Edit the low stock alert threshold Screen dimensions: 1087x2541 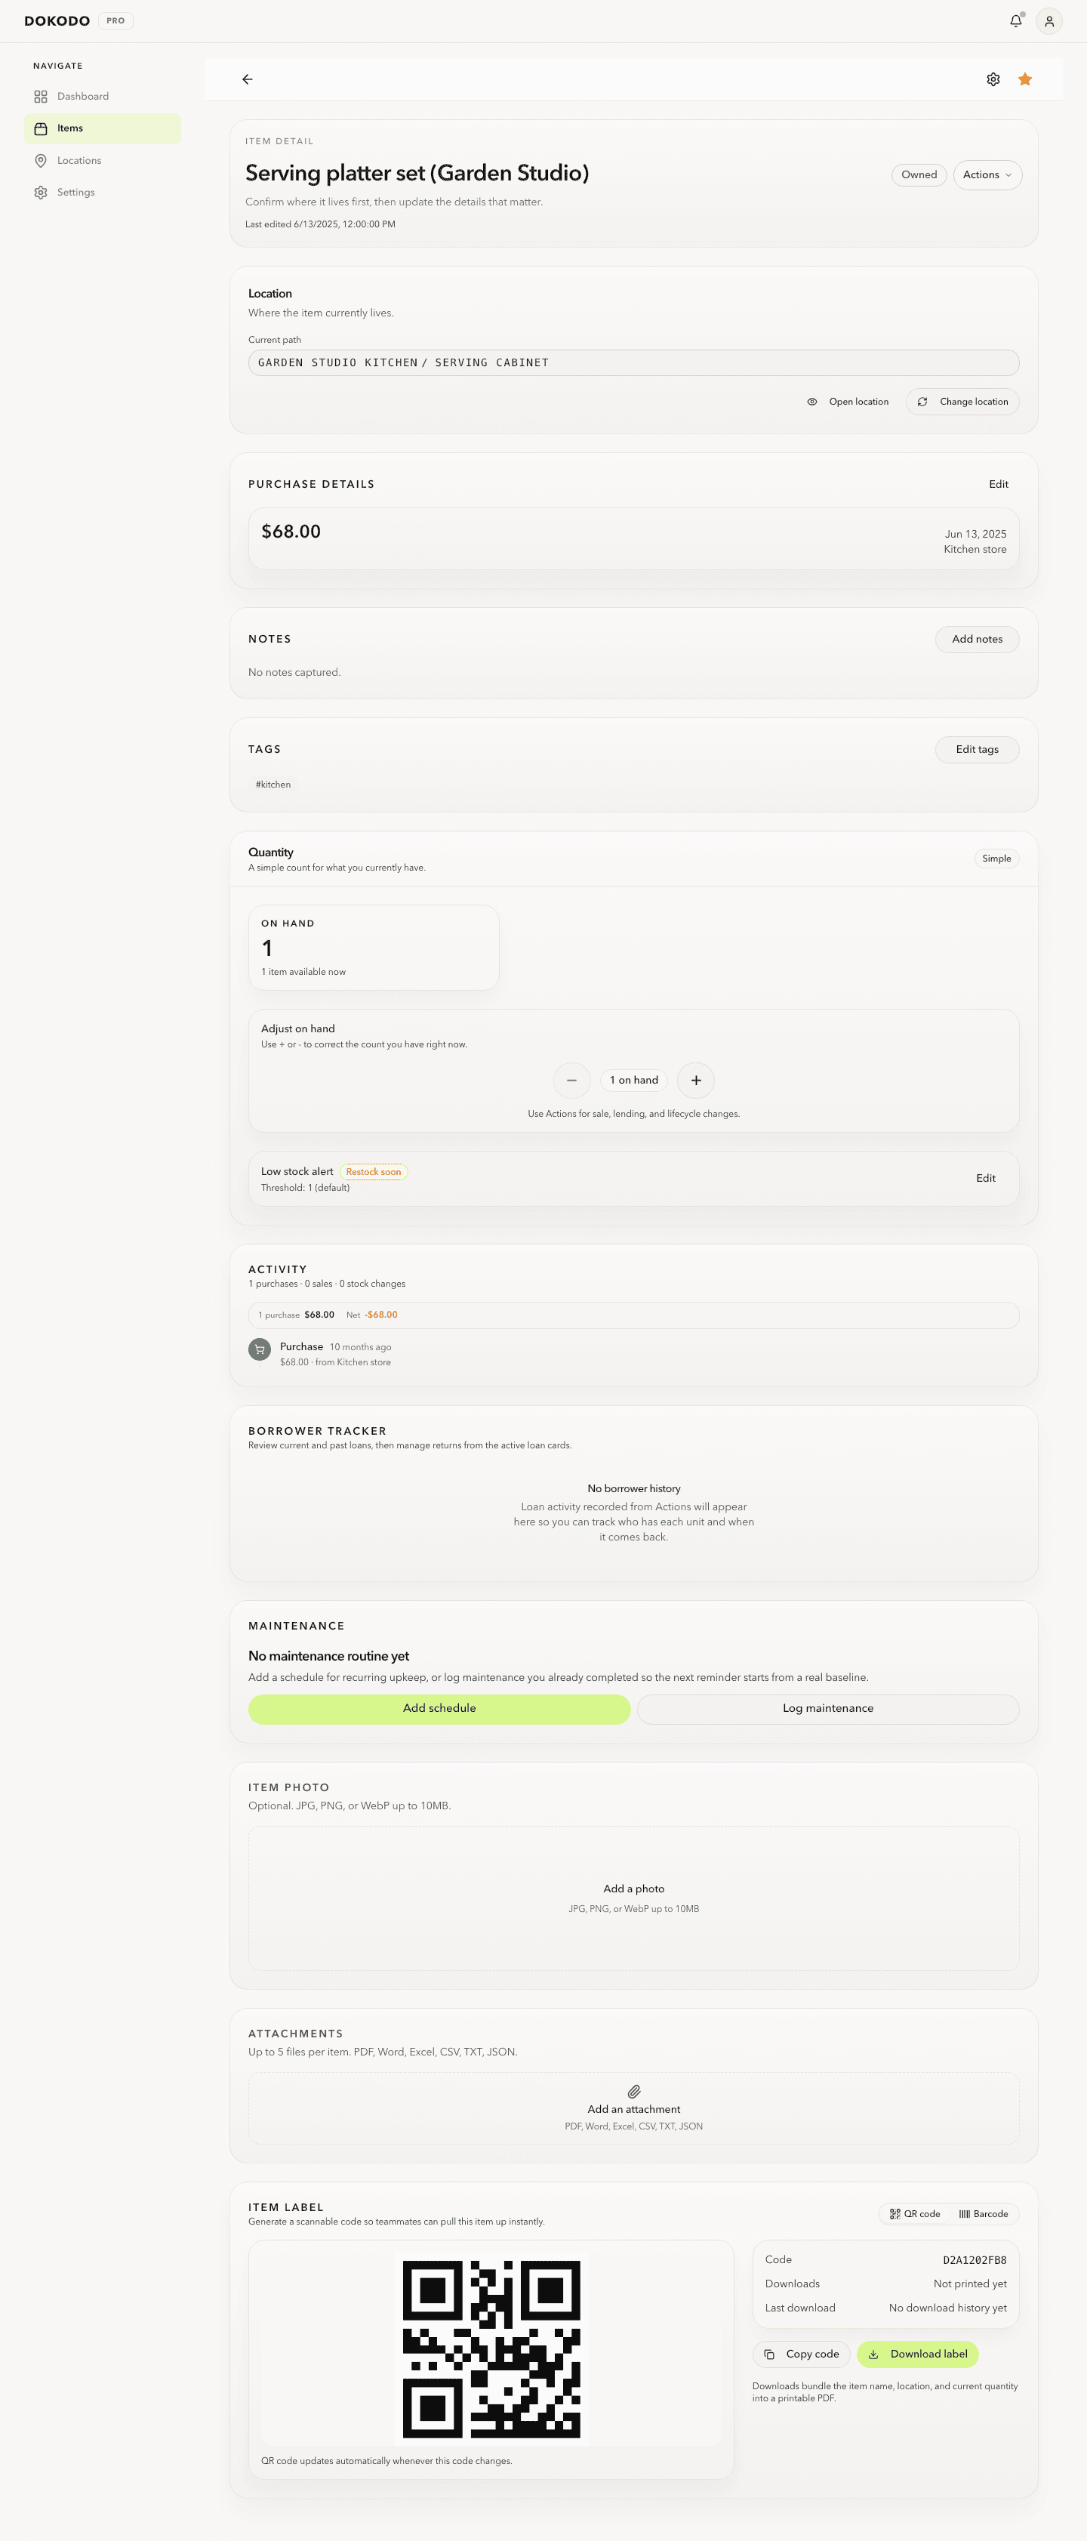coord(985,1178)
